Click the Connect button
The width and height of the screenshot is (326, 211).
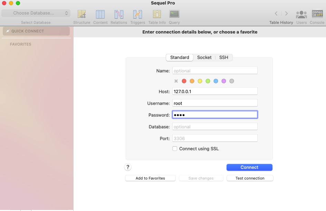[249, 167]
